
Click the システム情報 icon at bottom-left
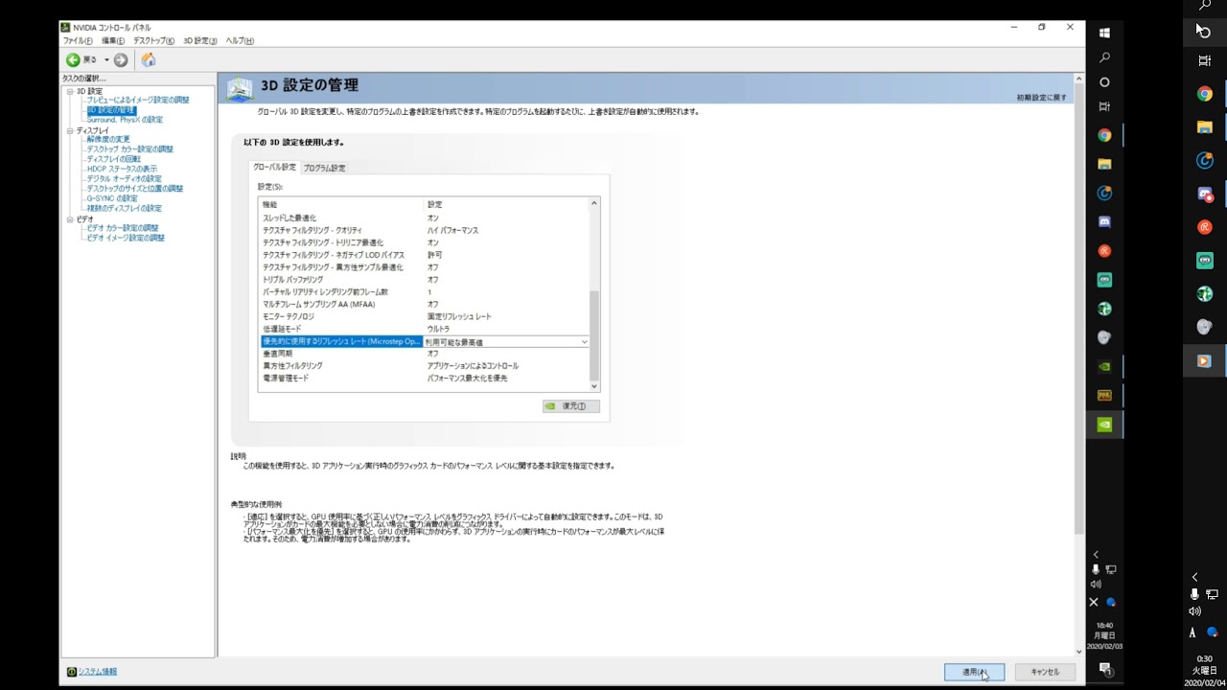click(x=72, y=672)
